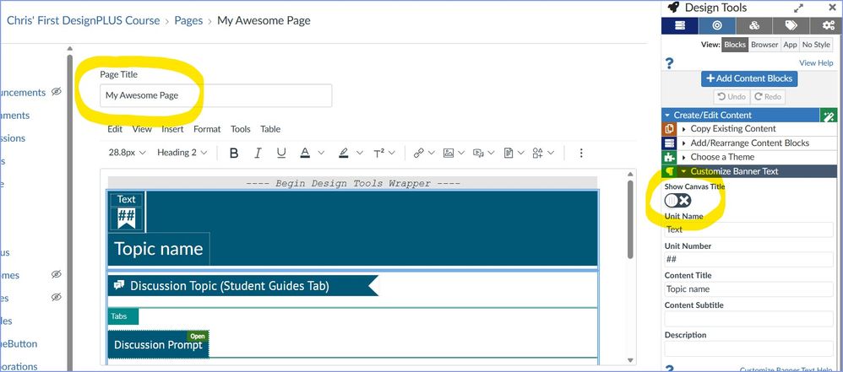Click the Page Title input field
Image resolution: width=843 pixels, height=372 pixels.
(x=215, y=95)
